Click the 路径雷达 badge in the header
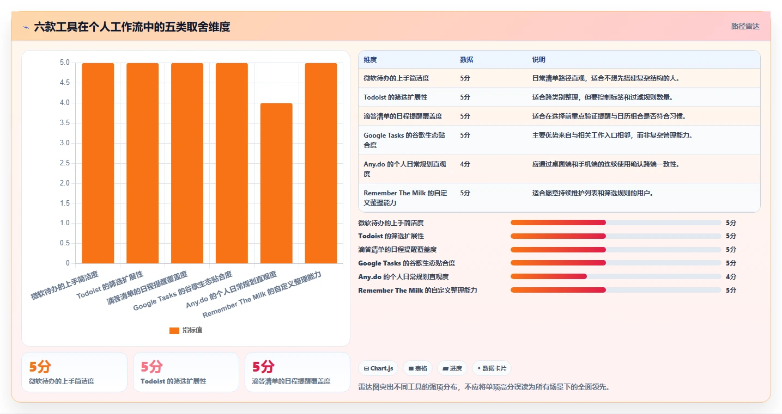This screenshot has width=782, height=414. (x=745, y=26)
